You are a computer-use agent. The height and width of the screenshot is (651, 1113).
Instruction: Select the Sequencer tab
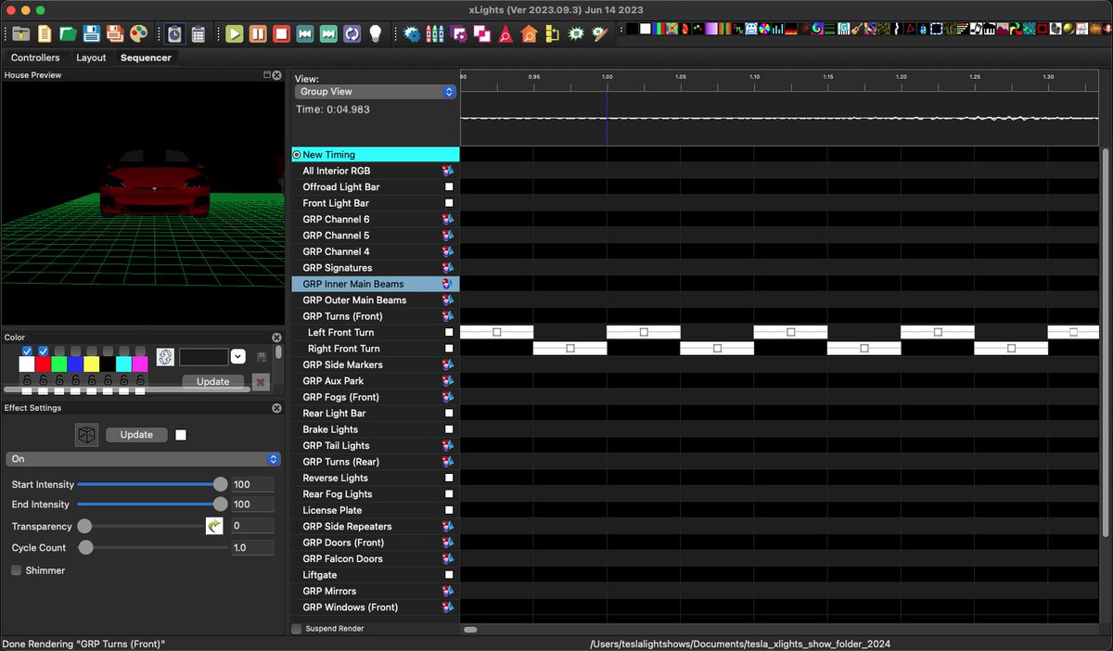pos(146,57)
